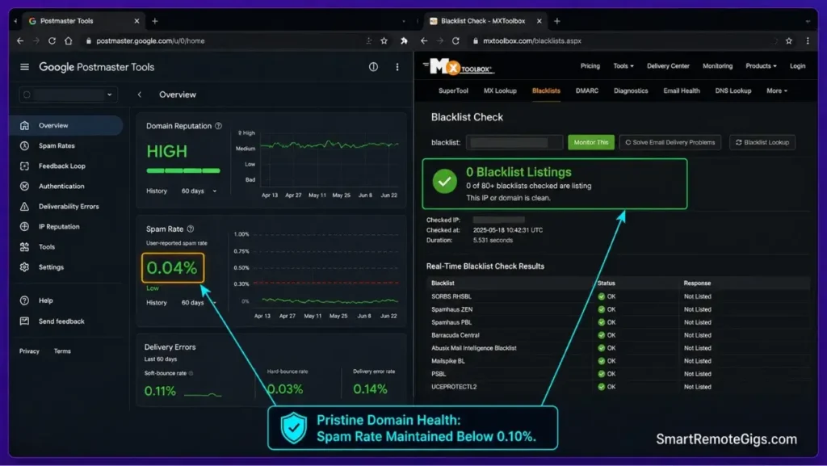Switch to SuperTool tab
Image resolution: width=827 pixels, height=466 pixels.
point(453,90)
